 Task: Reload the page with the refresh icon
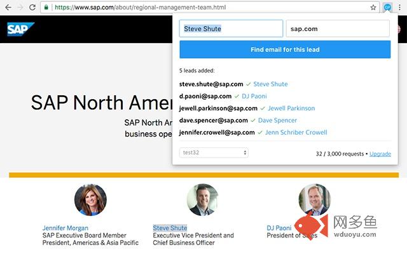click(32, 7)
